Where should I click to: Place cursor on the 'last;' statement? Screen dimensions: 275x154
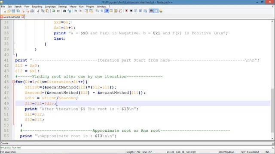click(x=60, y=38)
